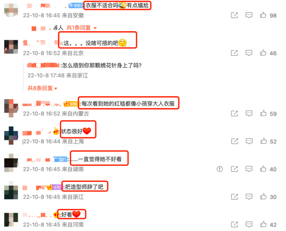Open the avatar beside 状态很好 comment
This screenshot has height=231, width=286.
[11, 136]
